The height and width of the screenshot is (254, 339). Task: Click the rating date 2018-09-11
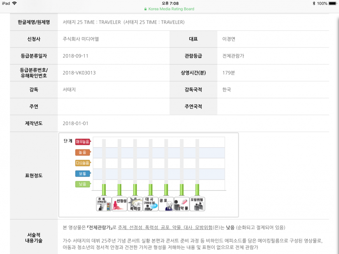point(75,56)
